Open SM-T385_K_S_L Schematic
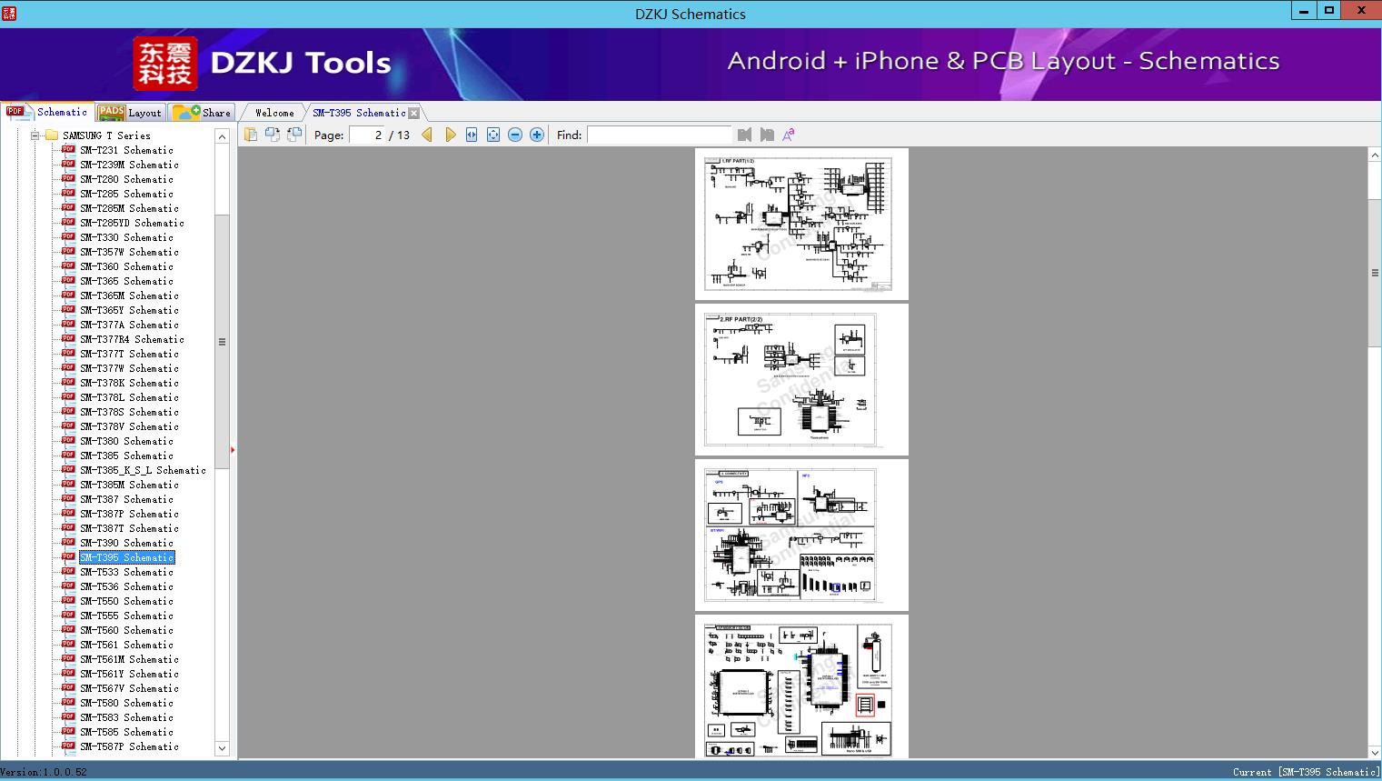This screenshot has height=781, width=1382. click(x=143, y=470)
